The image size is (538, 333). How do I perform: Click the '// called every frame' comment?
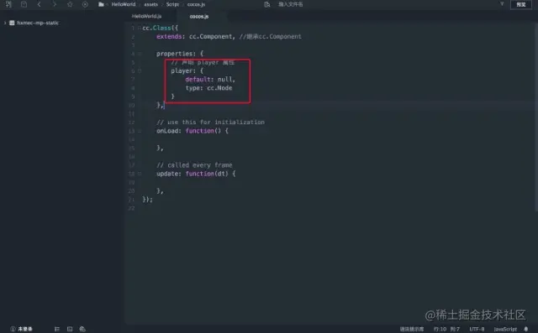click(x=194, y=165)
